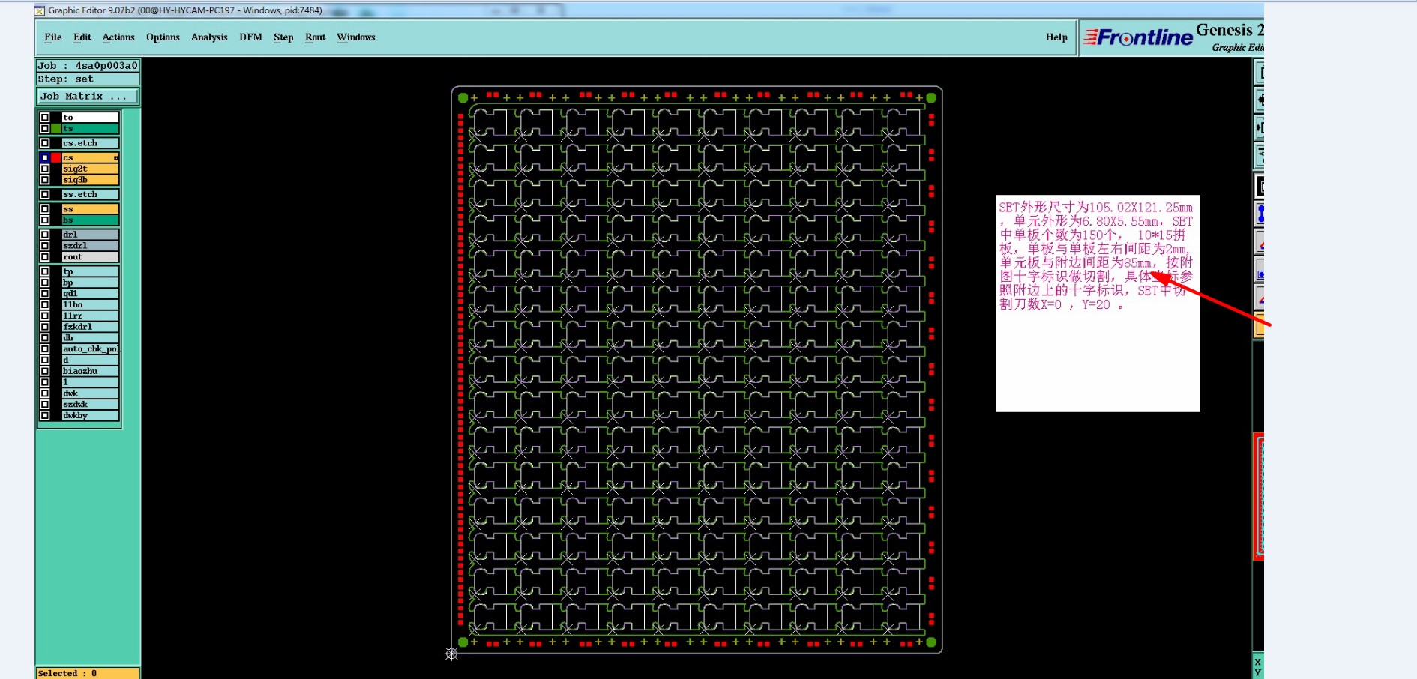Screen dimensions: 1417x679
Task: Toggle display checkbox for layer cs.etch
Action: [45, 143]
